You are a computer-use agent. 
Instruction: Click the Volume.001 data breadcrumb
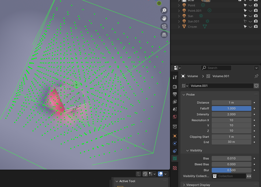218,76
